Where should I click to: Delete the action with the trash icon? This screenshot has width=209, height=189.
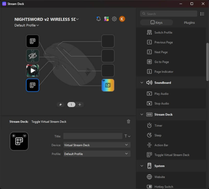tap(129, 121)
